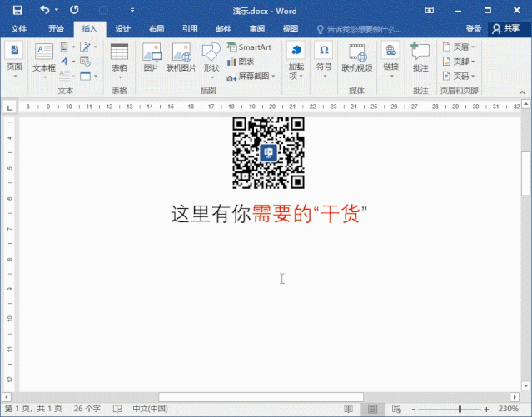The image size is (532, 417).
Task: Open the undo history dropdown arrow
Action: (x=57, y=10)
